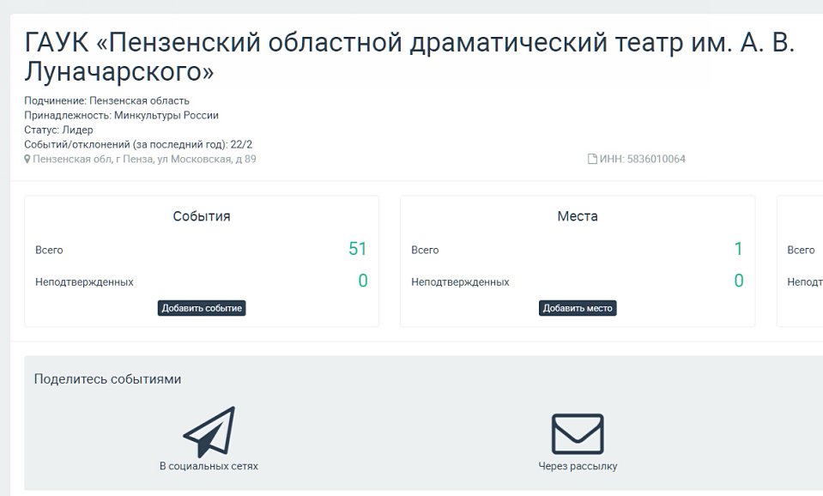Open unconfirmed places count 0
823x496 pixels.
coord(739,281)
